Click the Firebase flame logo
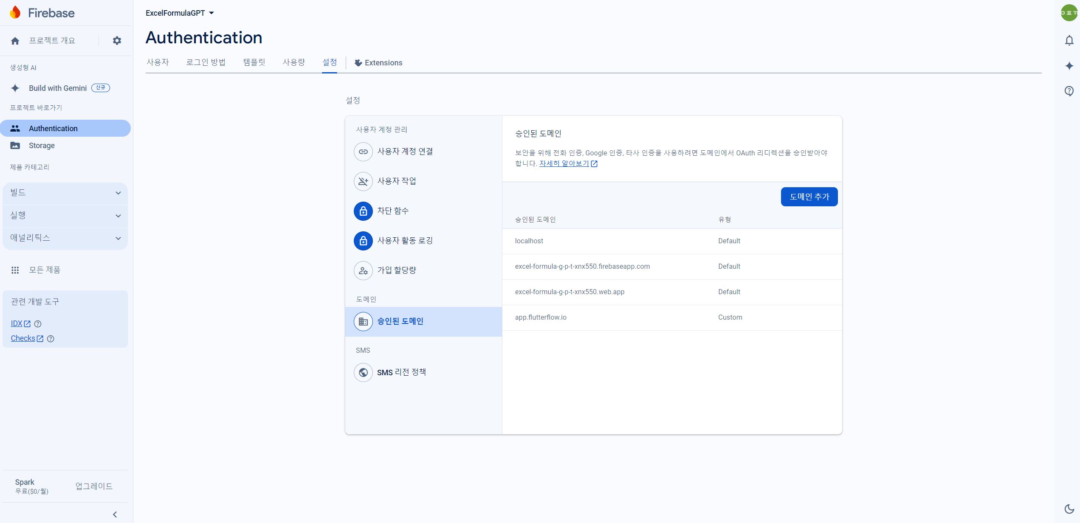 [15, 13]
